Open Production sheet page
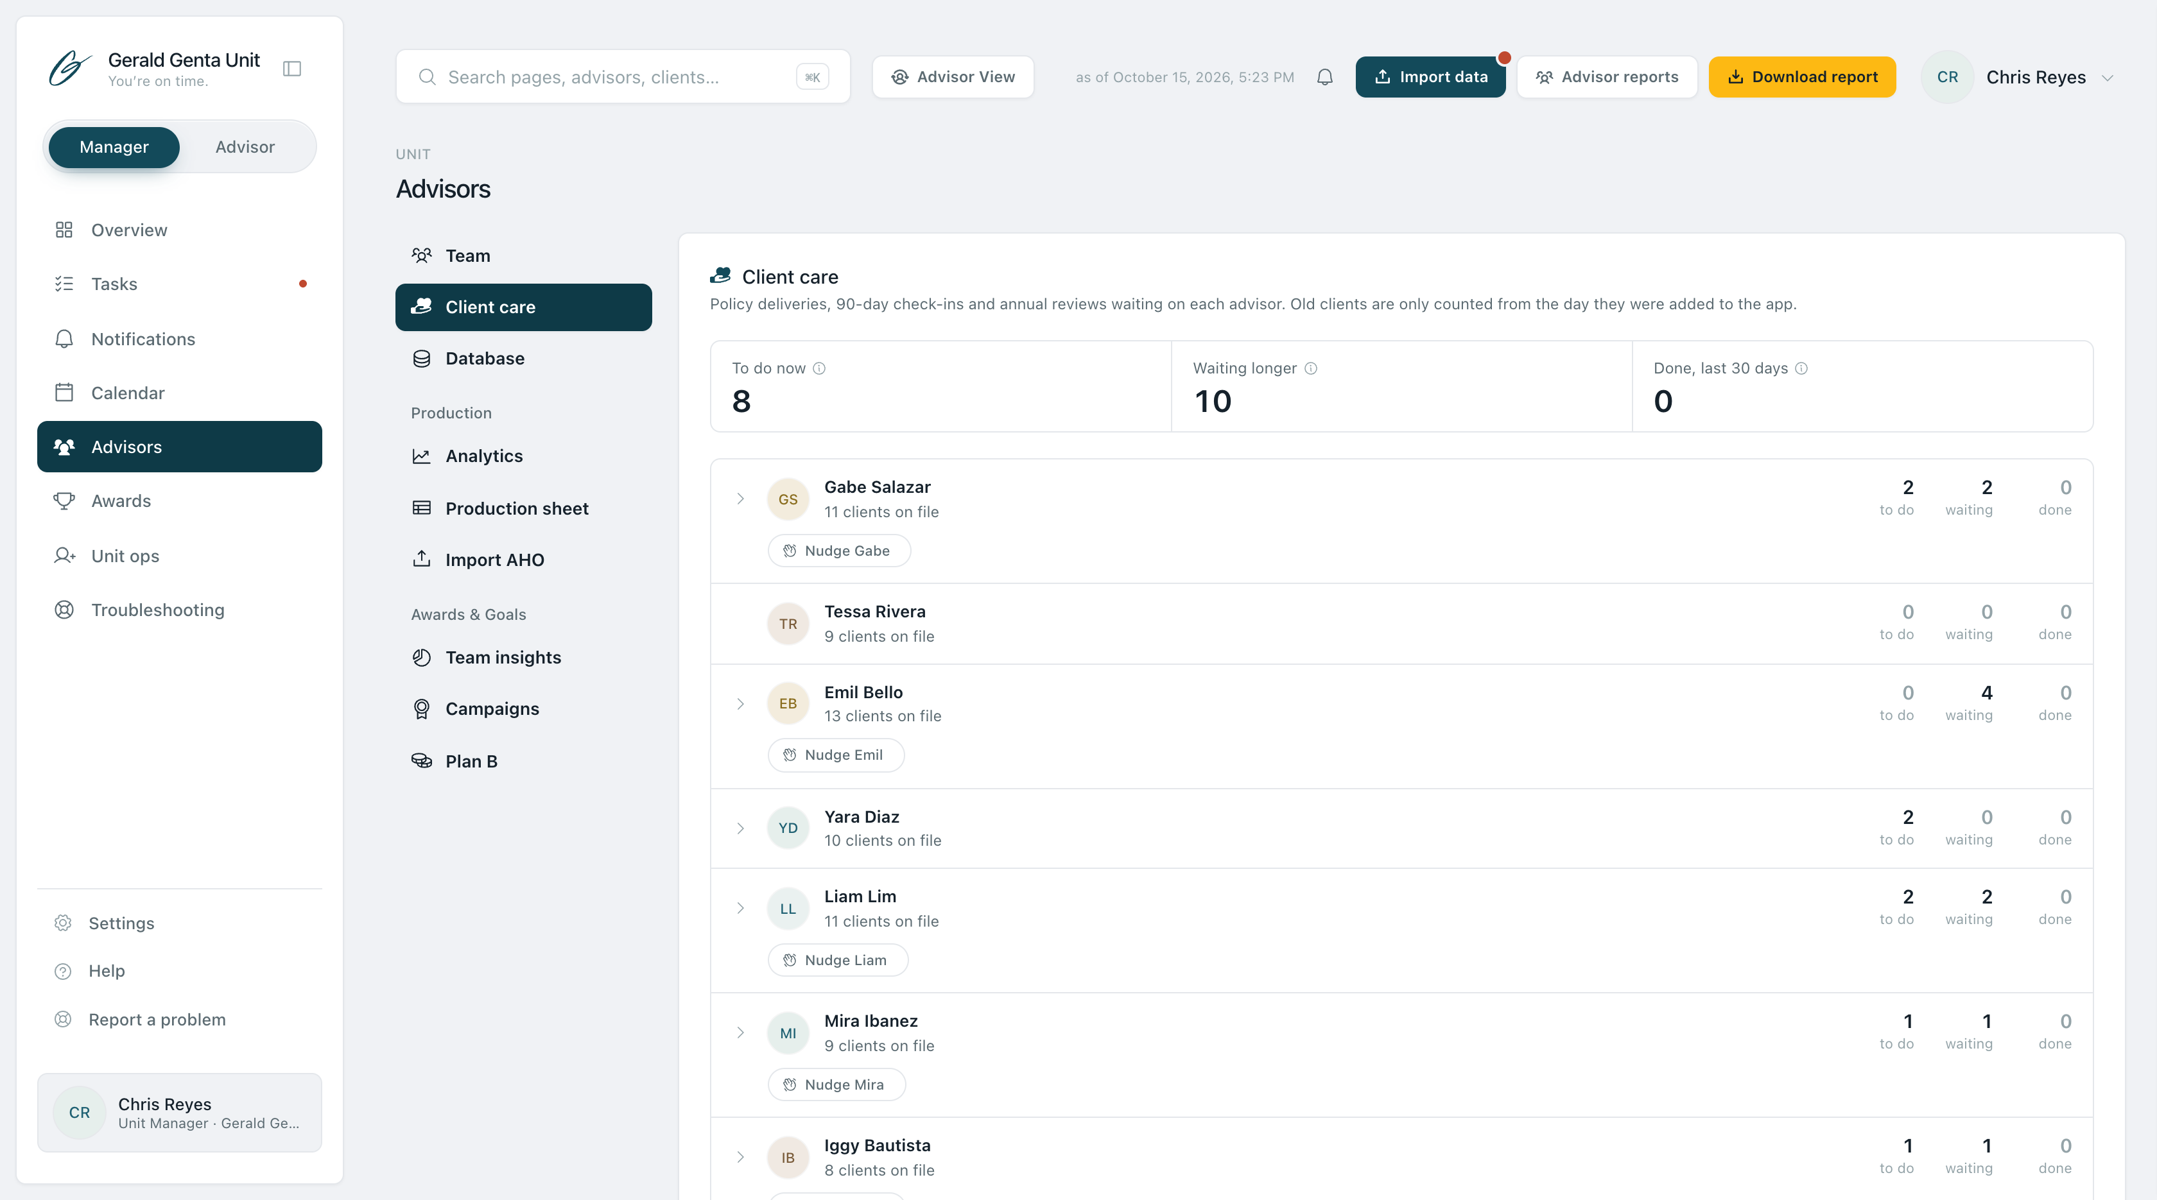This screenshot has width=2157, height=1200. [x=523, y=509]
